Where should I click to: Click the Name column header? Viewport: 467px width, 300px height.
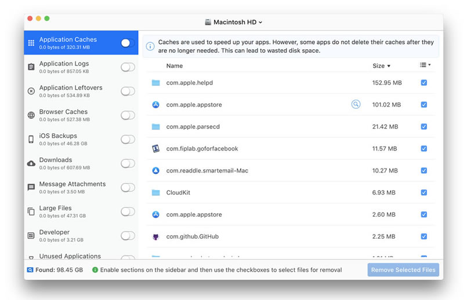[x=175, y=66]
